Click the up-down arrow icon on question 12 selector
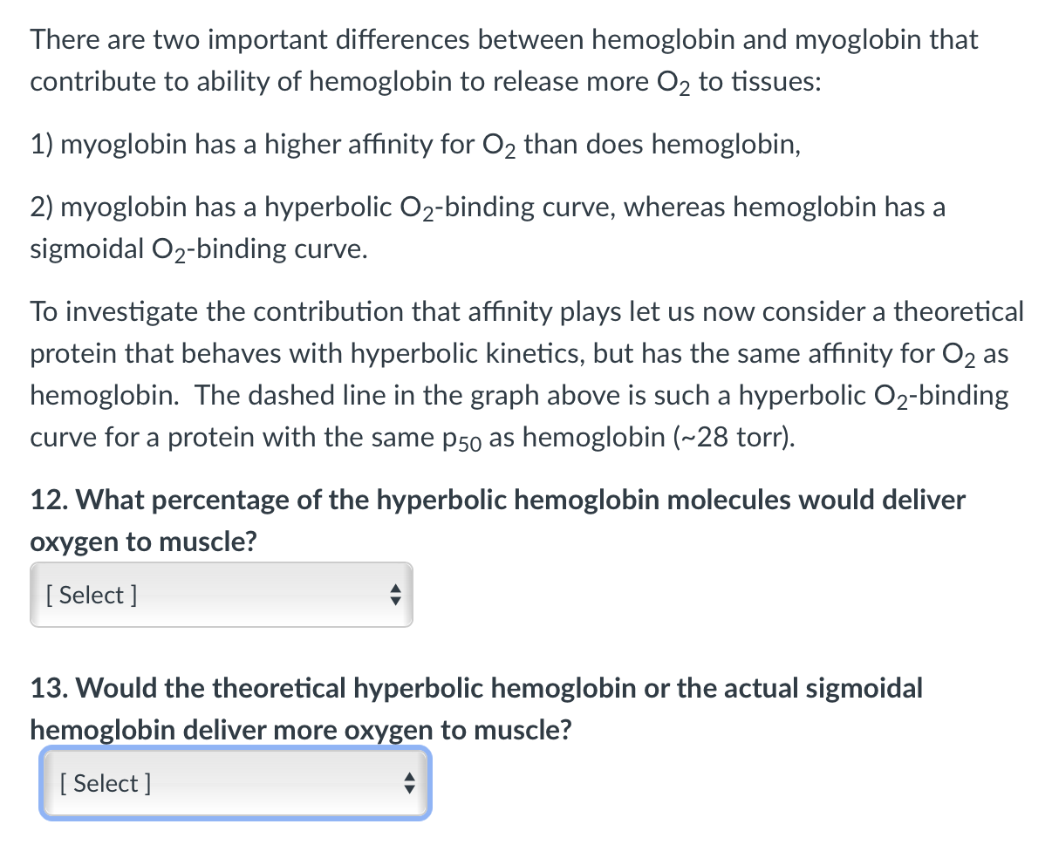This screenshot has height=865, width=1052. [x=395, y=595]
